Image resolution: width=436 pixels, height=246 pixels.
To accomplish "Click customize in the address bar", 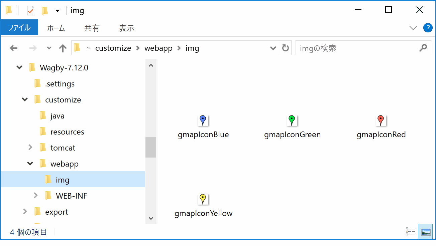I will pyautogui.click(x=113, y=48).
